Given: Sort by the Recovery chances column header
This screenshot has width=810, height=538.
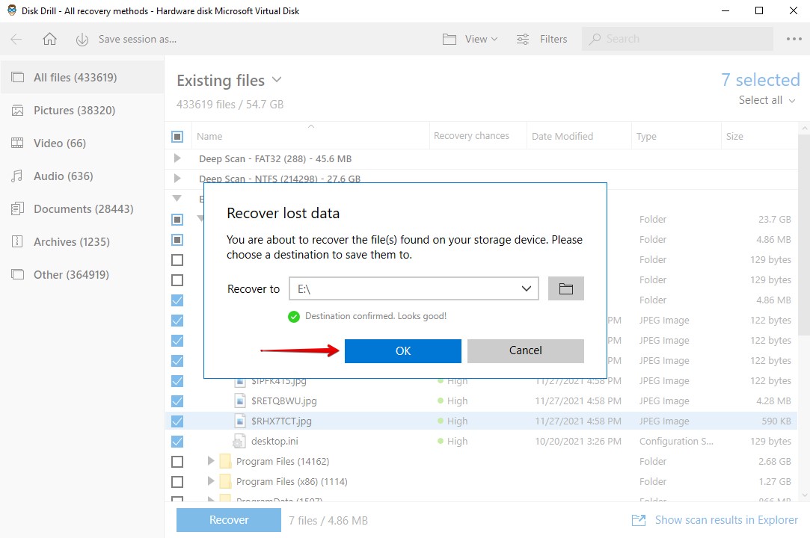Looking at the screenshot, I should click(x=471, y=136).
